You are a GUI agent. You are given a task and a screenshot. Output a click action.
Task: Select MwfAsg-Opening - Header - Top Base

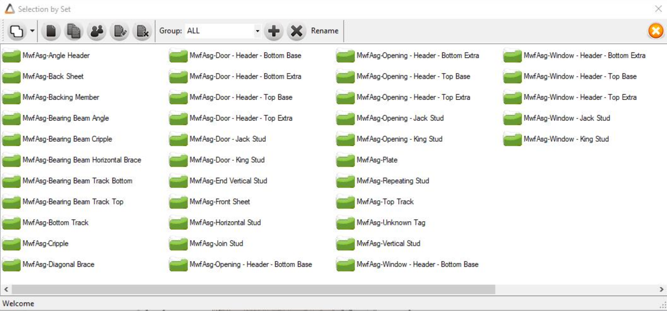(413, 76)
